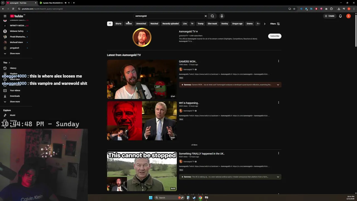Screen dimensions: 357x201
Task: Select the Elon musk filter chip
Action: coord(212,24)
